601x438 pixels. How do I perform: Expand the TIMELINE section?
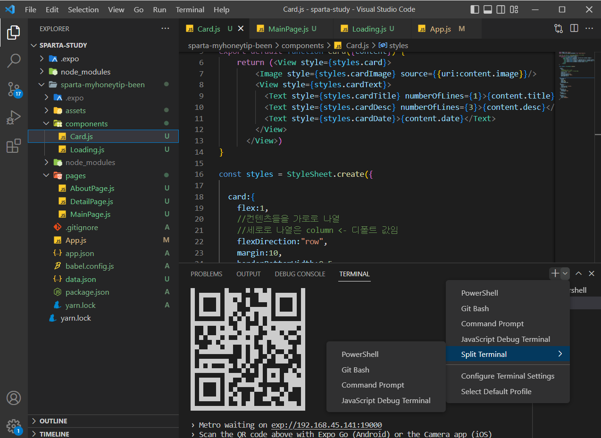(103, 434)
